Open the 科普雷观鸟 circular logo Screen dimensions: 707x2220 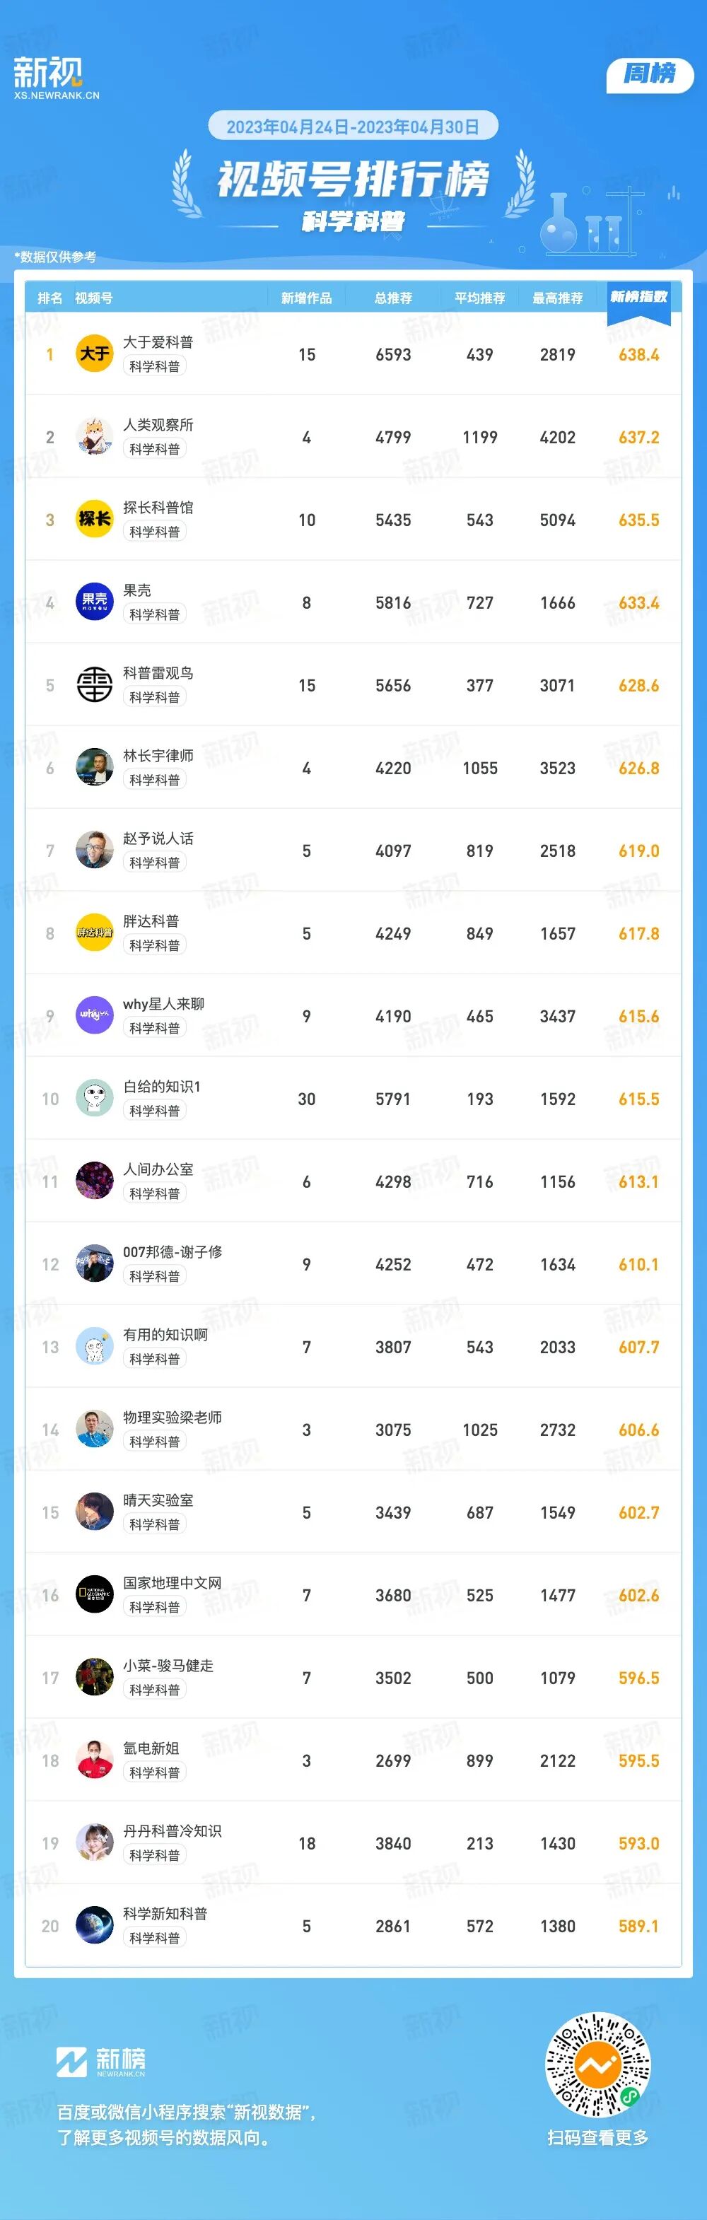click(95, 684)
